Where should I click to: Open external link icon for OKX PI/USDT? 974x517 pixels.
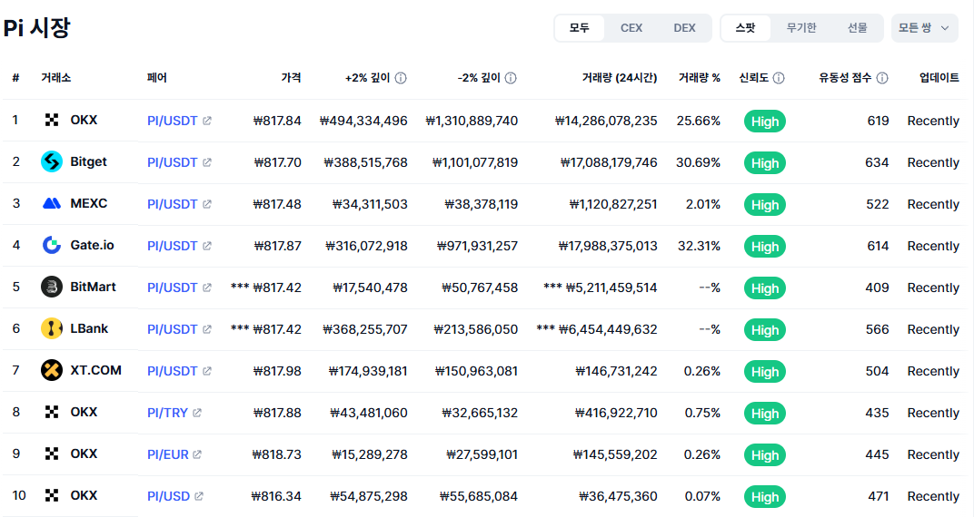pyautogui.click(x=207, y=121)
